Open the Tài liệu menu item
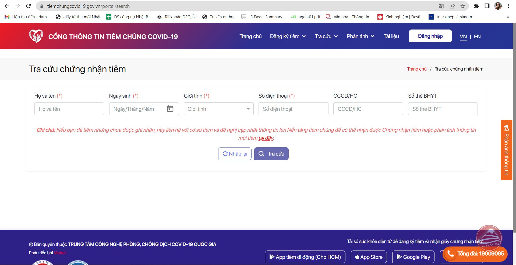The image size is (516, 265). (391, 36)
